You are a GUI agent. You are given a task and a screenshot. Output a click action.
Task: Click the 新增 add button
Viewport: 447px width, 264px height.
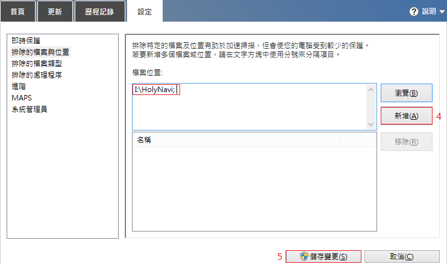(406, 116)
